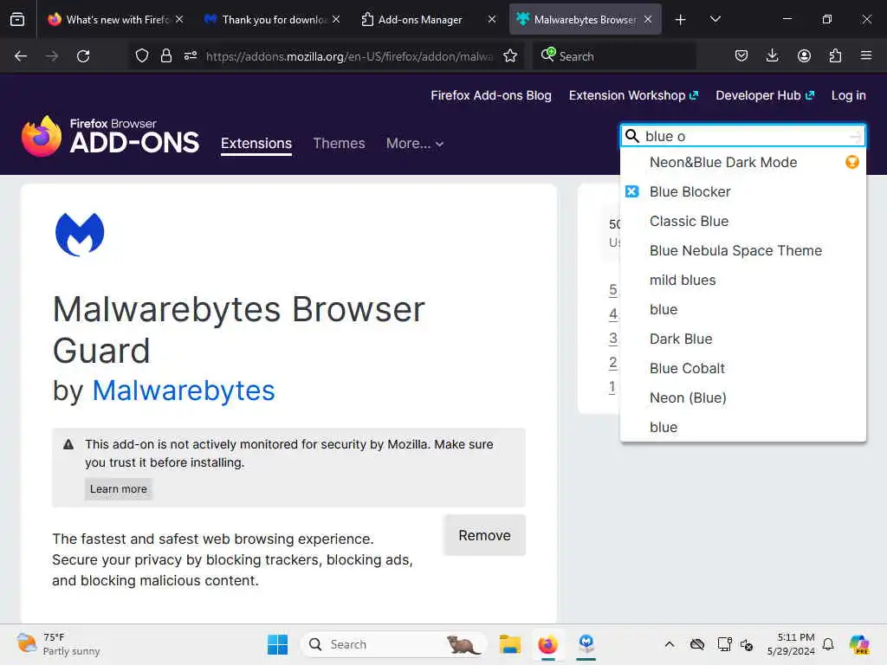Open Developer Hub link
Screen dimensions: 887x665
pos(765,95)
